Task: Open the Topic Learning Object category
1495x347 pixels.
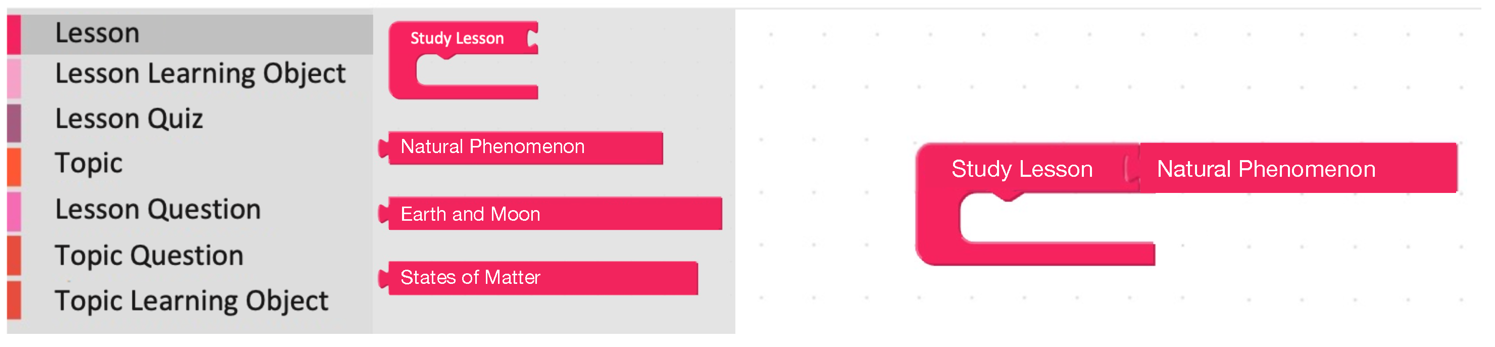Action: (191, 301)
